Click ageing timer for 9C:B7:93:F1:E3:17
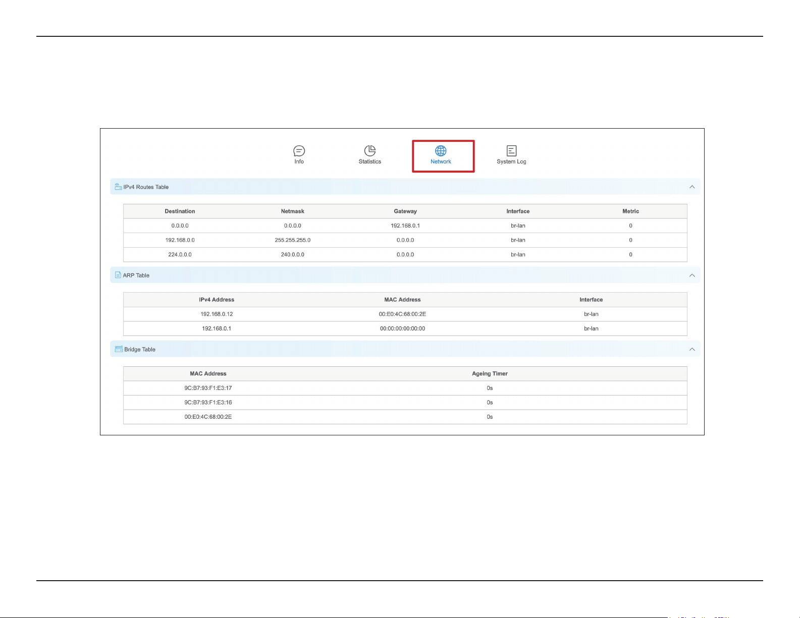This screenshot has height=618, width=800. point(490,388)
